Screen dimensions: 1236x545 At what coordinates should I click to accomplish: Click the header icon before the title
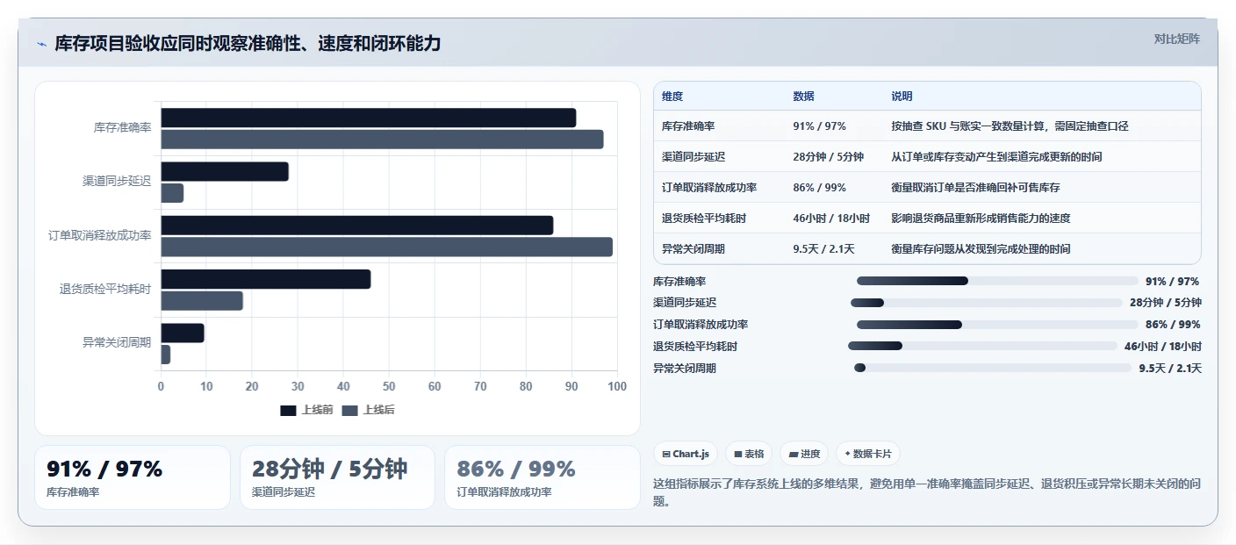pos(41,44)
